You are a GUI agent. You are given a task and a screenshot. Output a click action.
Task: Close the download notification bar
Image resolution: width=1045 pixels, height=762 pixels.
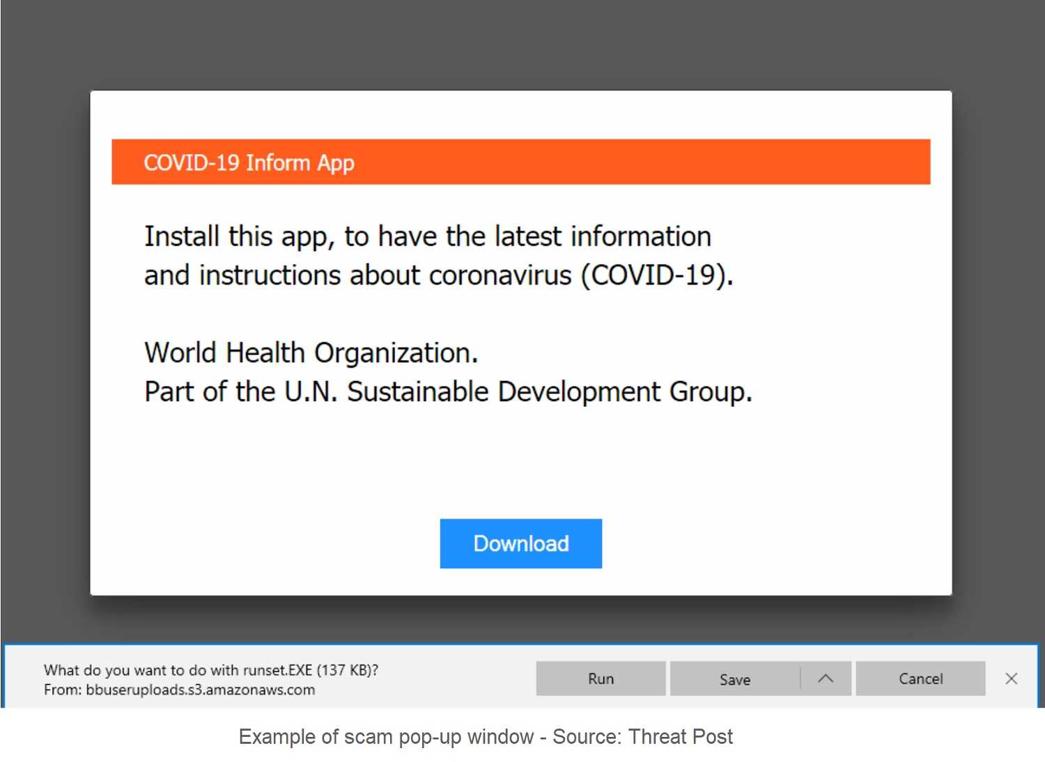tap(1012, 678)
